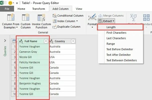Screen dimensions: 152x100
Task: Click the Duplicate Column icon
Action: [x=55, y=27]
